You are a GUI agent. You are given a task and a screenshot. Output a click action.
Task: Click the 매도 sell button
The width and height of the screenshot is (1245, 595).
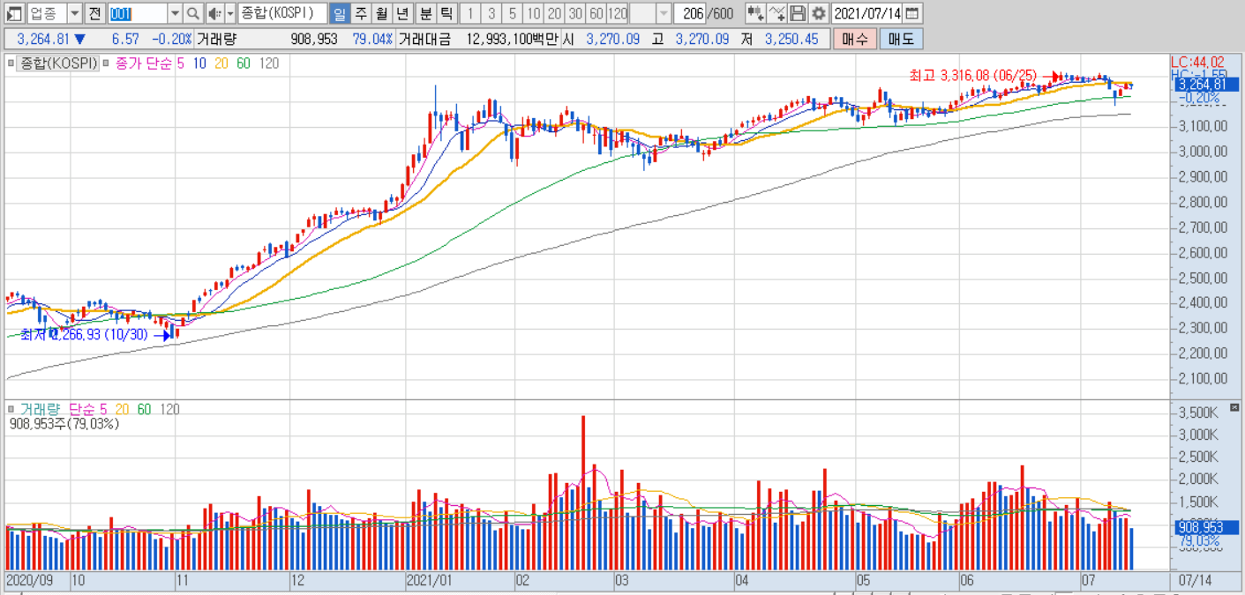point(901,39)
